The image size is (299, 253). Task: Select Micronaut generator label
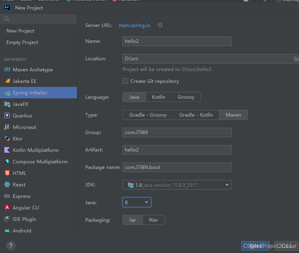(x=25, y=127)
